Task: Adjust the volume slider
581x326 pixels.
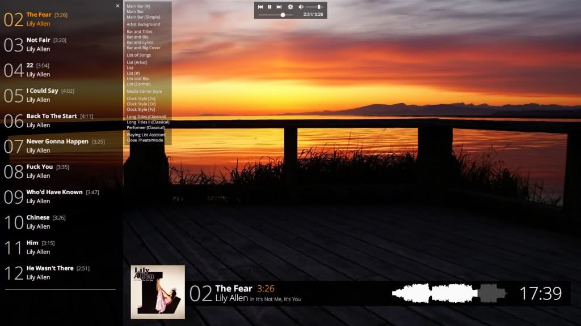Action: tap(315, 7)
